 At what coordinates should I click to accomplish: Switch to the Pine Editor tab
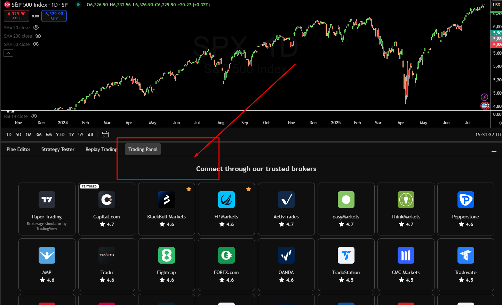click(18, 149)
